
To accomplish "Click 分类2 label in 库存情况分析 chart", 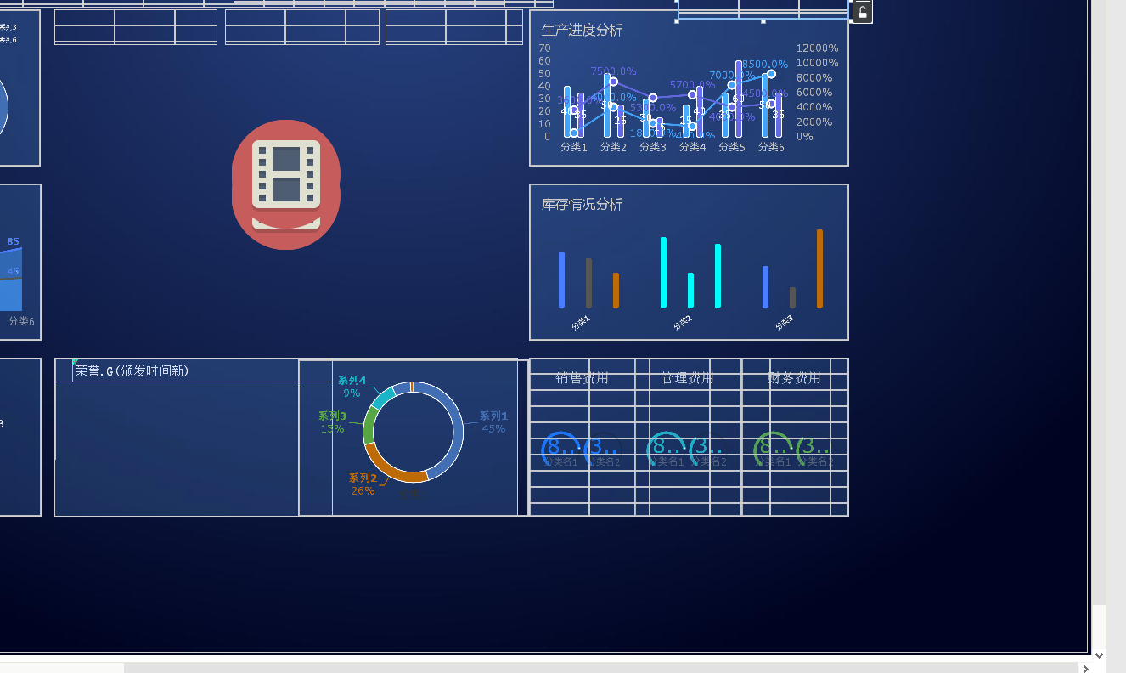I will tap(683, 323).
